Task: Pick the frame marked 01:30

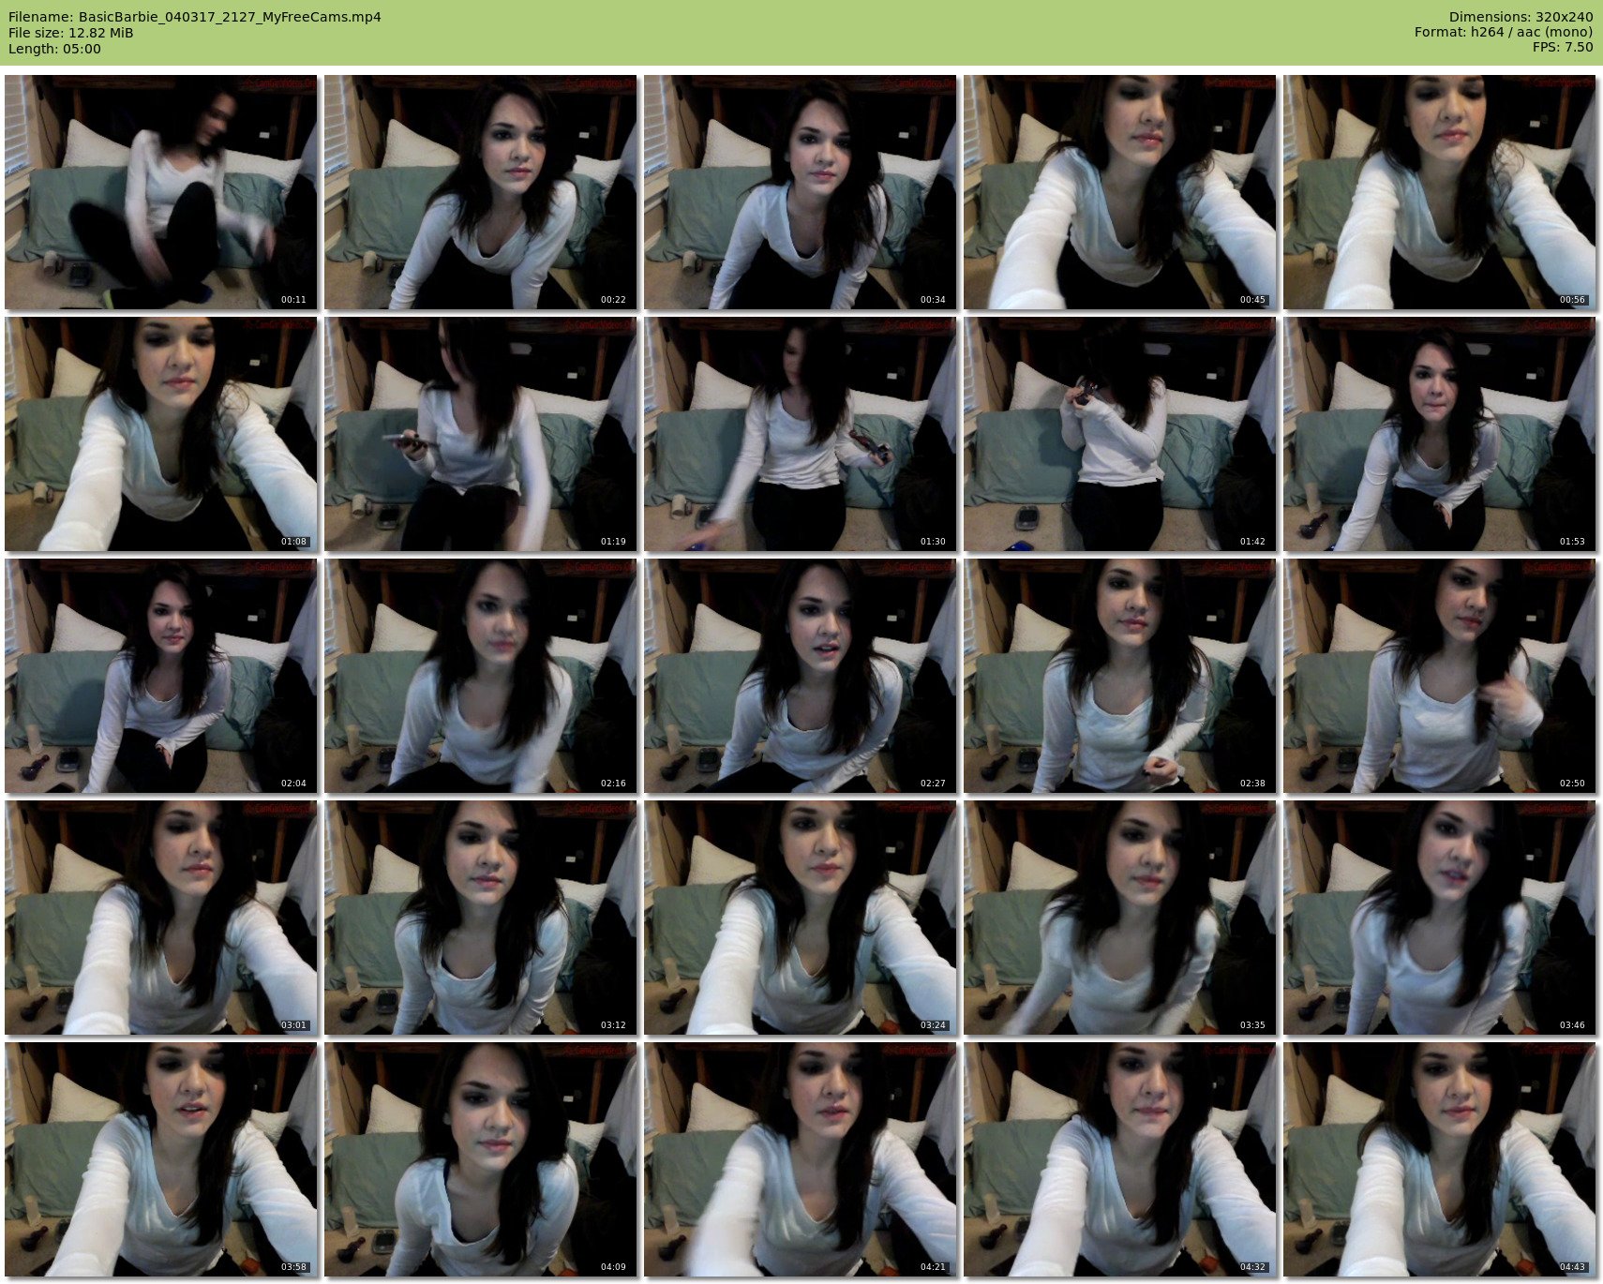Action: [x=801, y=434]
